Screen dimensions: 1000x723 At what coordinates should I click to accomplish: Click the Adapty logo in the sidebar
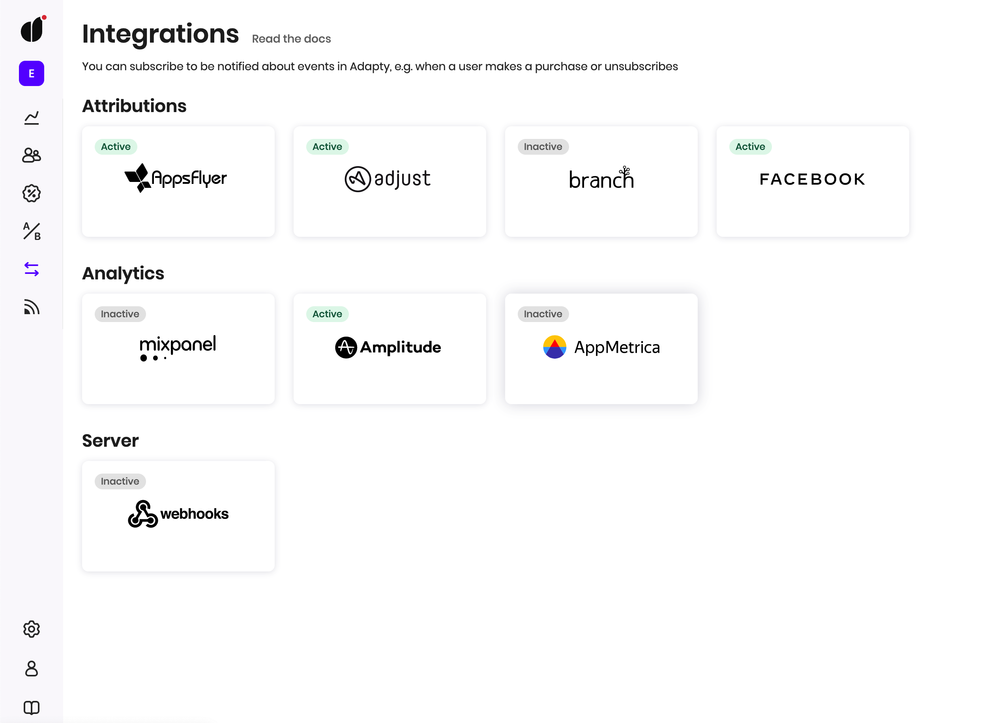click(32, 29)
